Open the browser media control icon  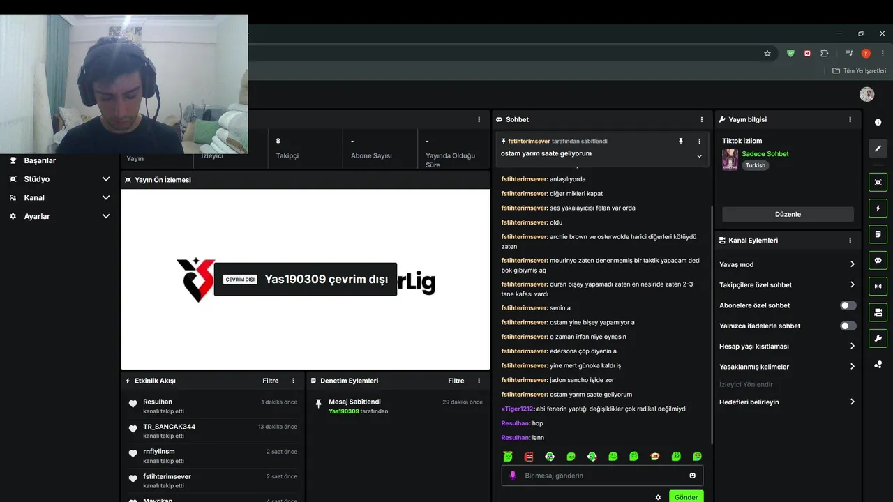point(849,53)
